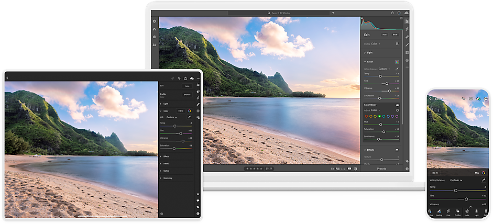Click the Info icon at laptop bottom right
Screen dimensions: 493x224
(407, 169)
